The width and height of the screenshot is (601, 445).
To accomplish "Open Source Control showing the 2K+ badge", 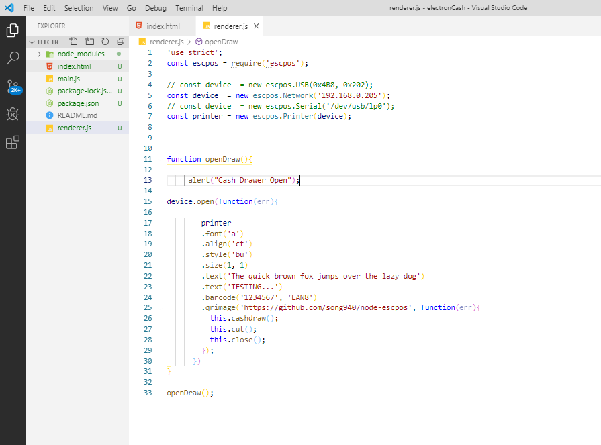I will tap(12, 87).
